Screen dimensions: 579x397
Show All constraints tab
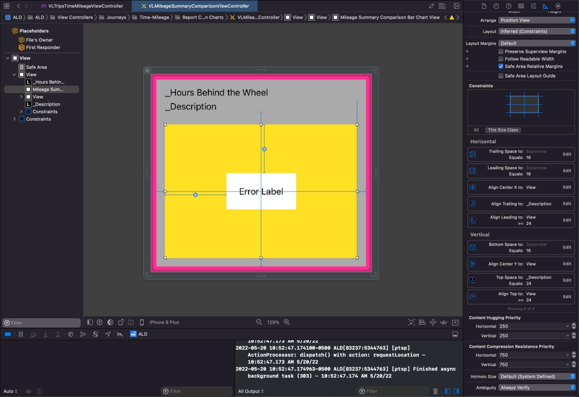(x=476, y=130)
